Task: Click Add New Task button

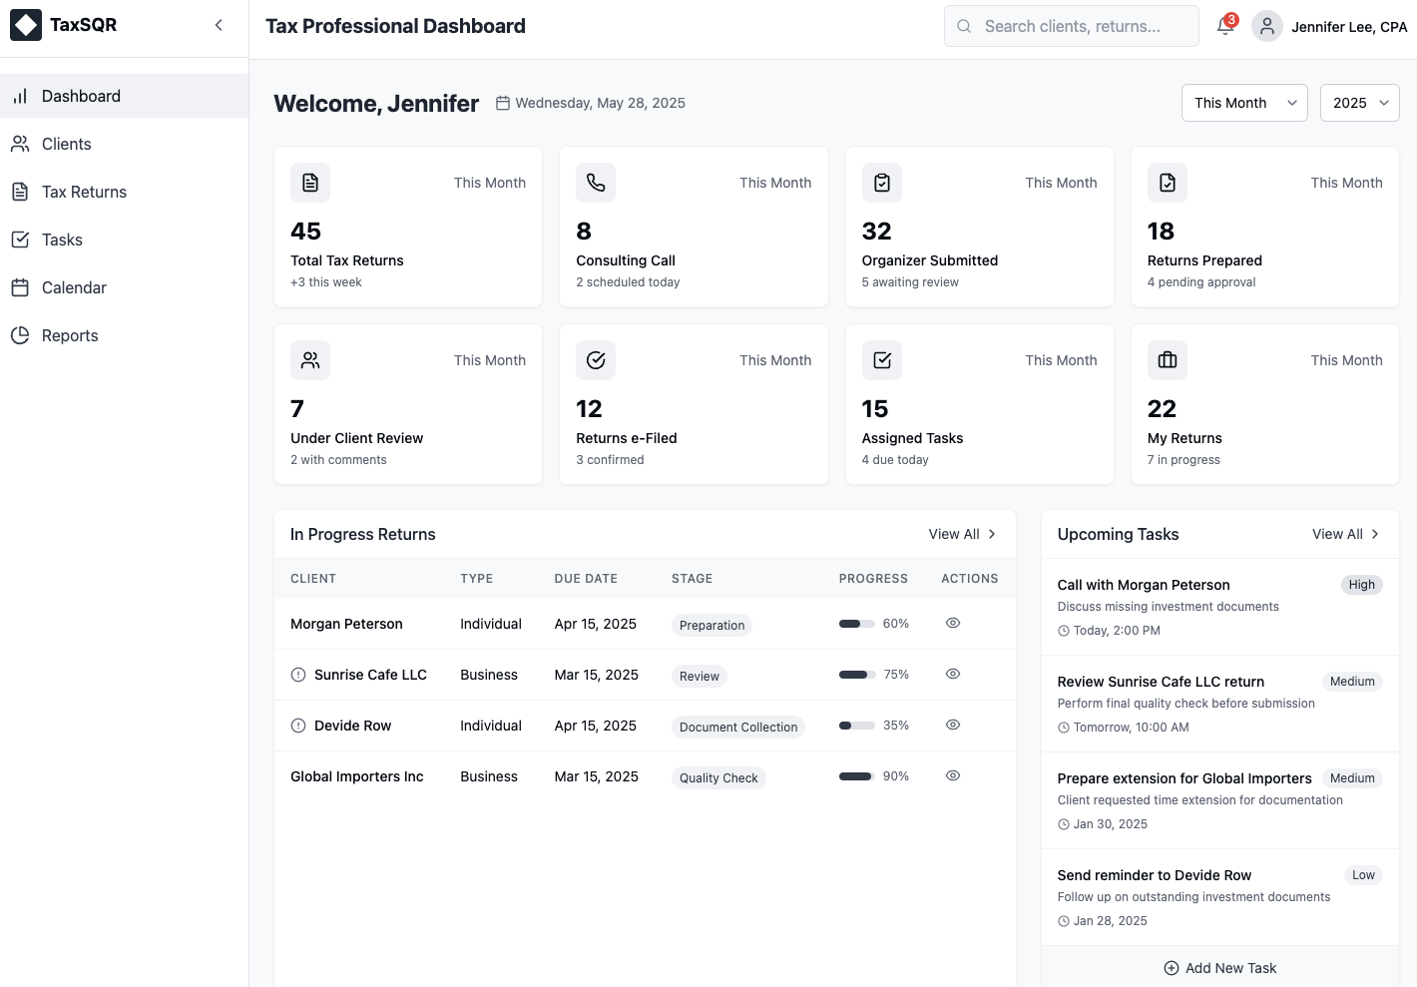Action: pyautogui.click(x=1219, y=968)
